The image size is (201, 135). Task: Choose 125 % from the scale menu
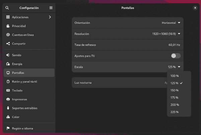pos(179,83)
